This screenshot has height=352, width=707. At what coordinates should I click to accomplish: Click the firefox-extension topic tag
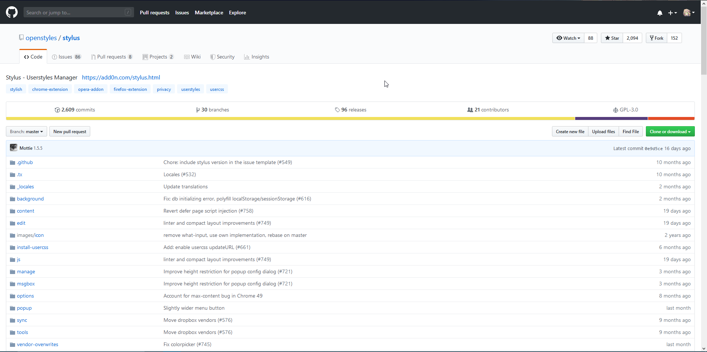(x=130, y=89)
